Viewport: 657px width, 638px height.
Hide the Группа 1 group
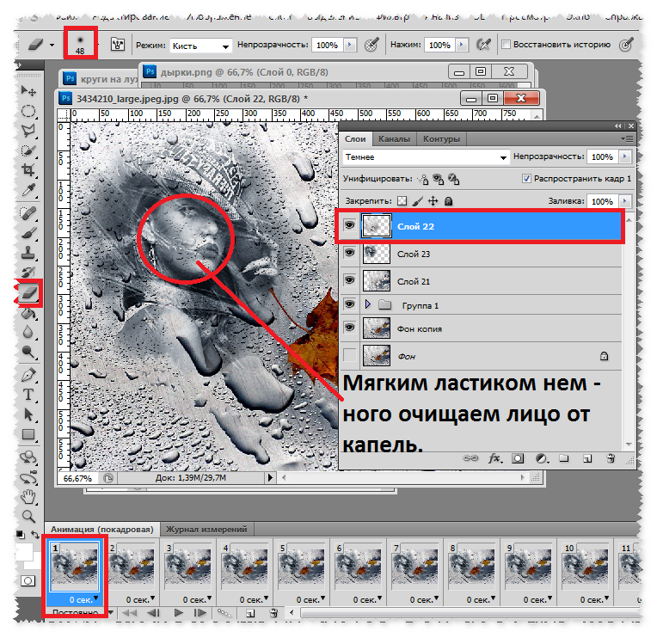(x=349, y=304)
